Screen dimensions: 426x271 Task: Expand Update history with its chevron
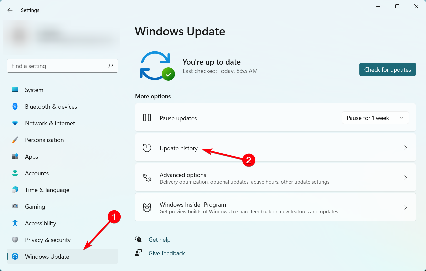406,148
